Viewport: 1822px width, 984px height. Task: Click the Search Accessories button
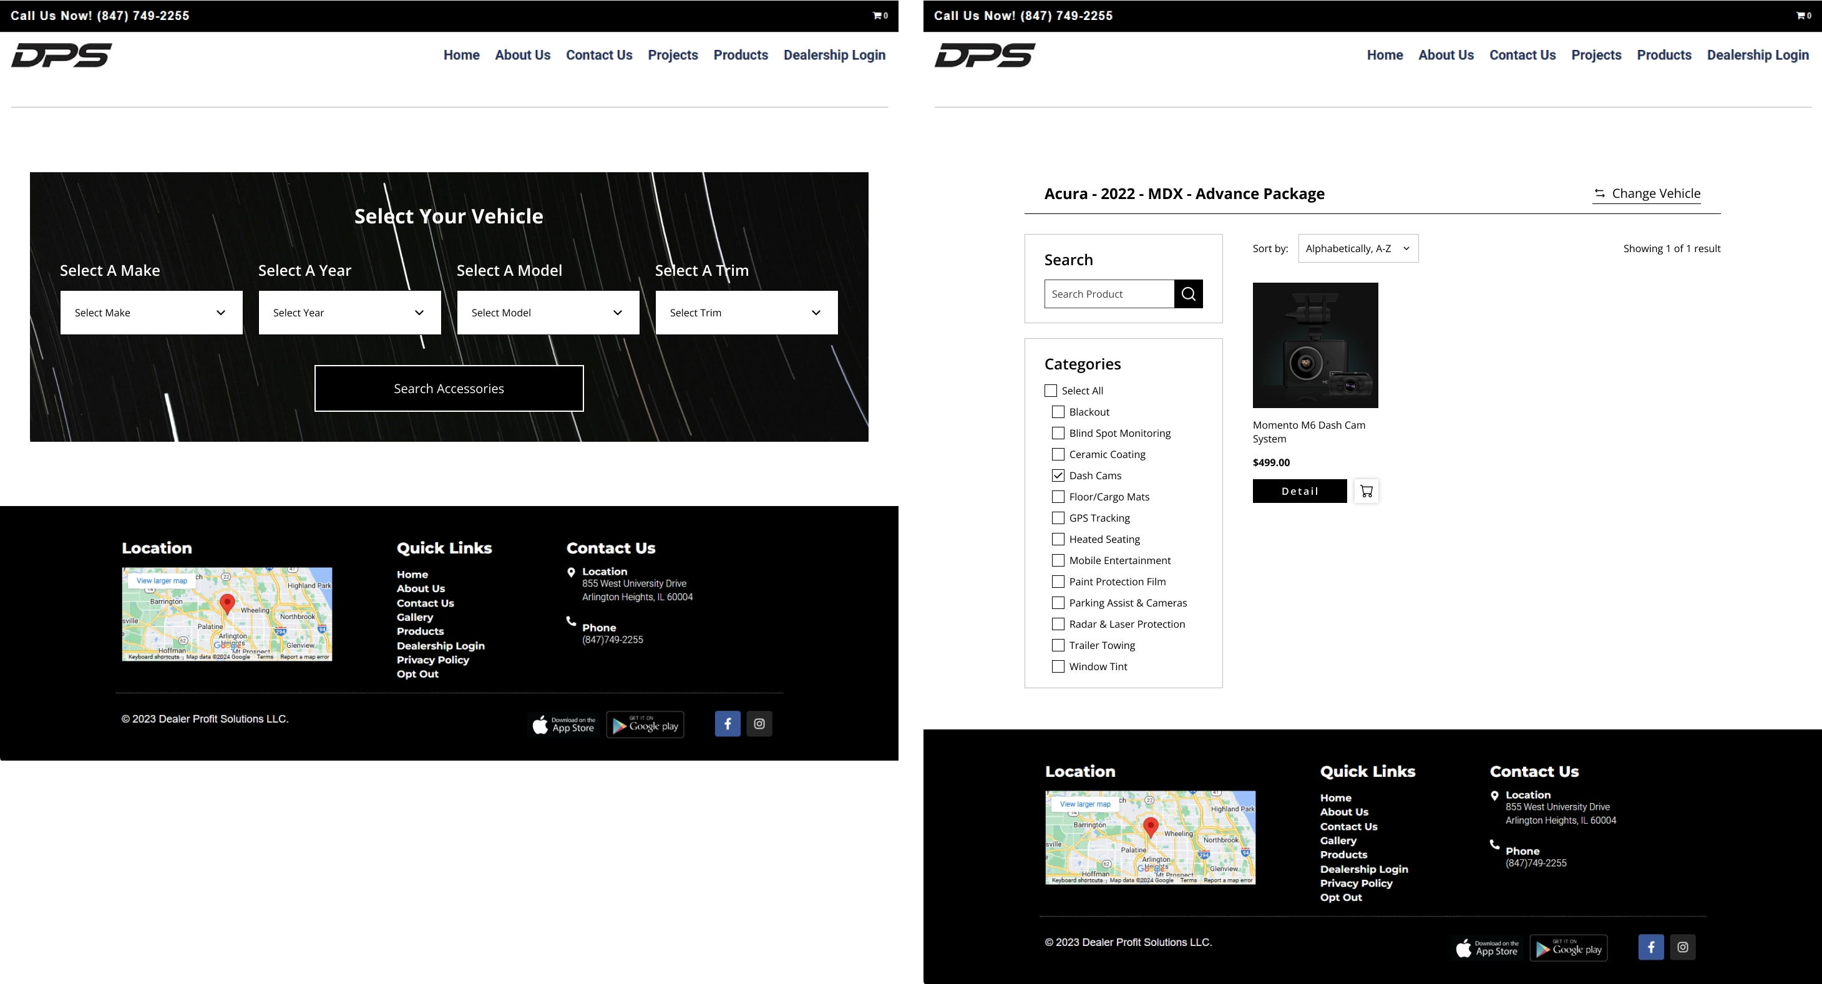449,387
